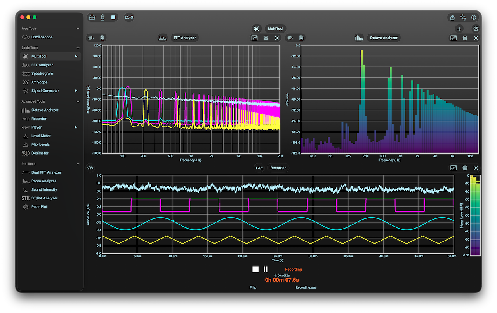The width and height of the screenshot is (497, 313).
Task: Click the stop square in top toolbar
Action: click(x=113, y=17)
